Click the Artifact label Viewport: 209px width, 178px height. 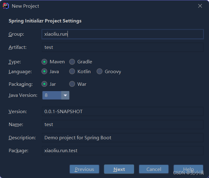coord(18,47)
